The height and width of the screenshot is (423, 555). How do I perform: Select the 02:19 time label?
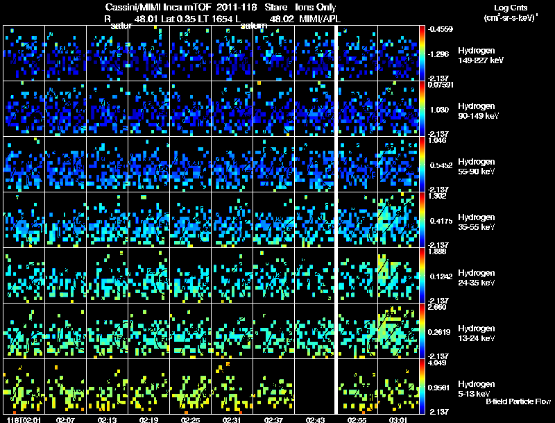click(x=148, y=420)
